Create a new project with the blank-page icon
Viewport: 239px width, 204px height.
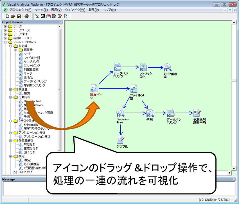pos(8,16)
